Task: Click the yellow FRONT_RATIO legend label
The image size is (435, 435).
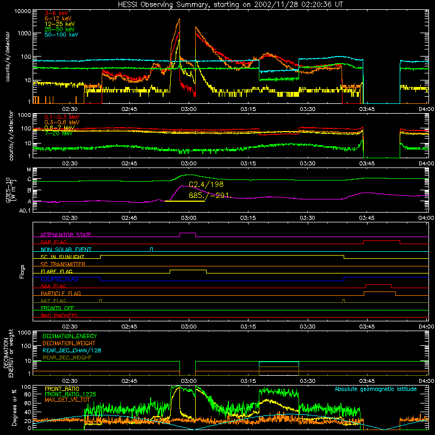Action: tap(62, 389)
